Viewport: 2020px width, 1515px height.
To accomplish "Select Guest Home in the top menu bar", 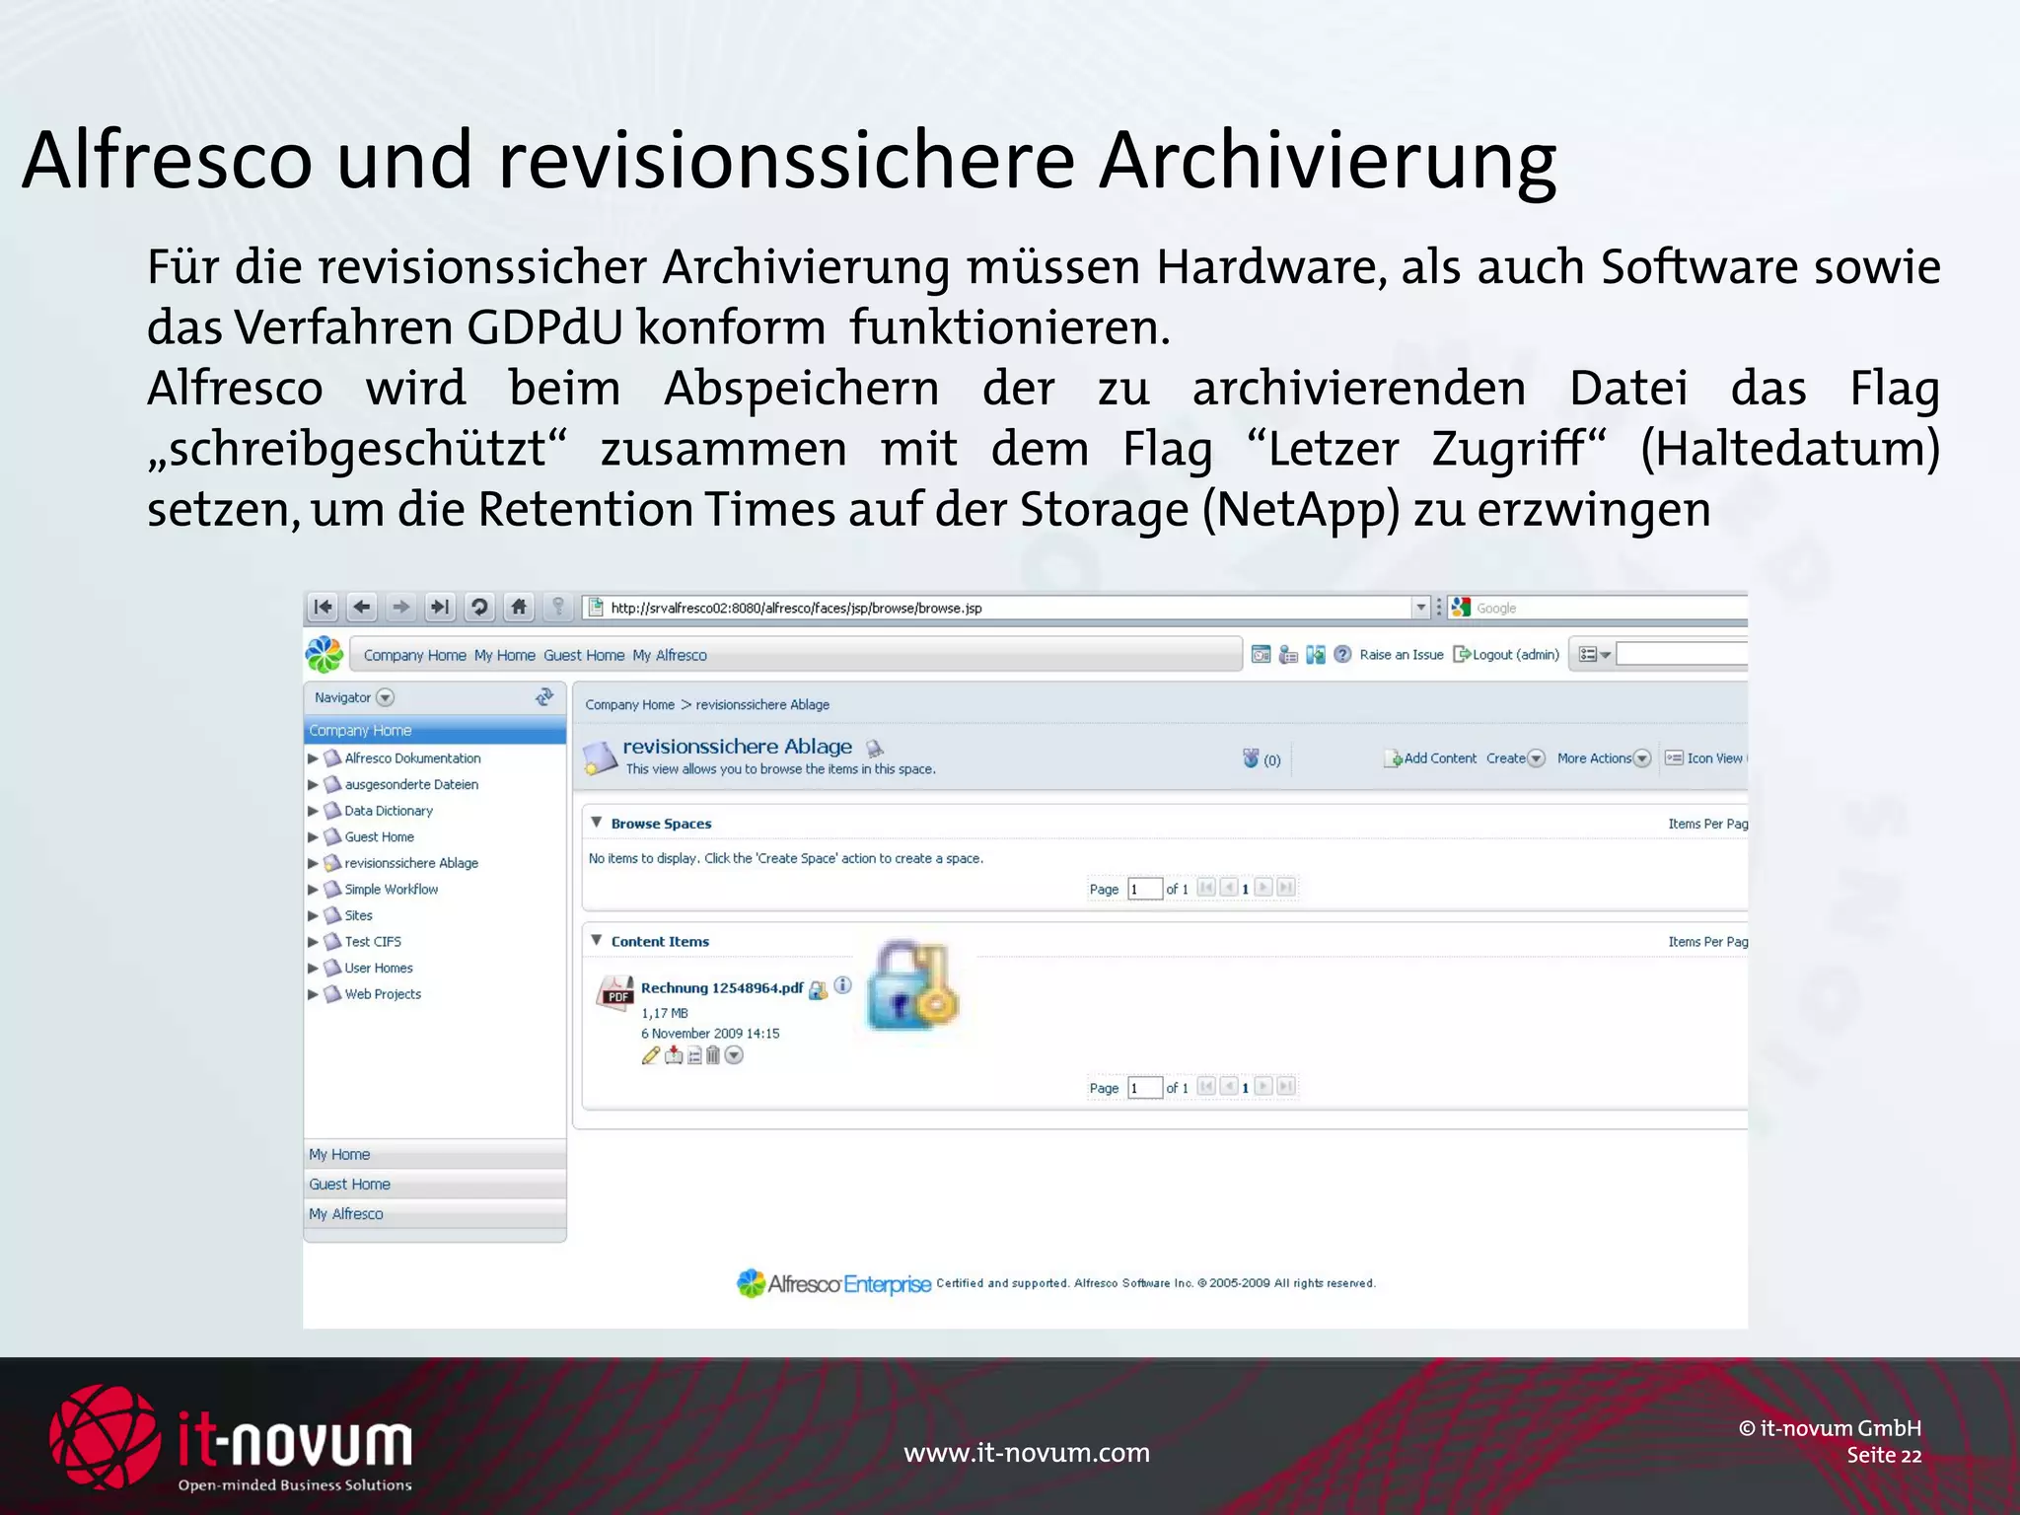I will [584, 655].
